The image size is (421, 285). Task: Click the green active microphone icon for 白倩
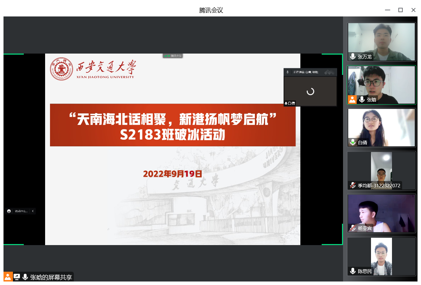pos(353,142)
